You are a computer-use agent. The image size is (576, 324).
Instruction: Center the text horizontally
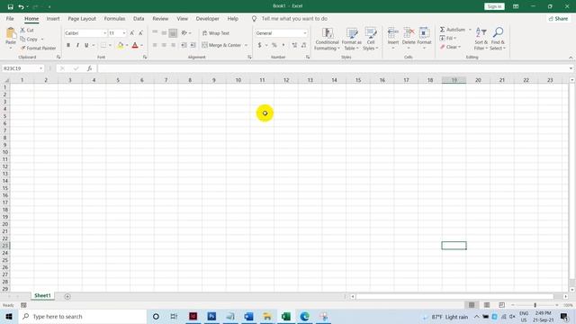coord(164,45)
